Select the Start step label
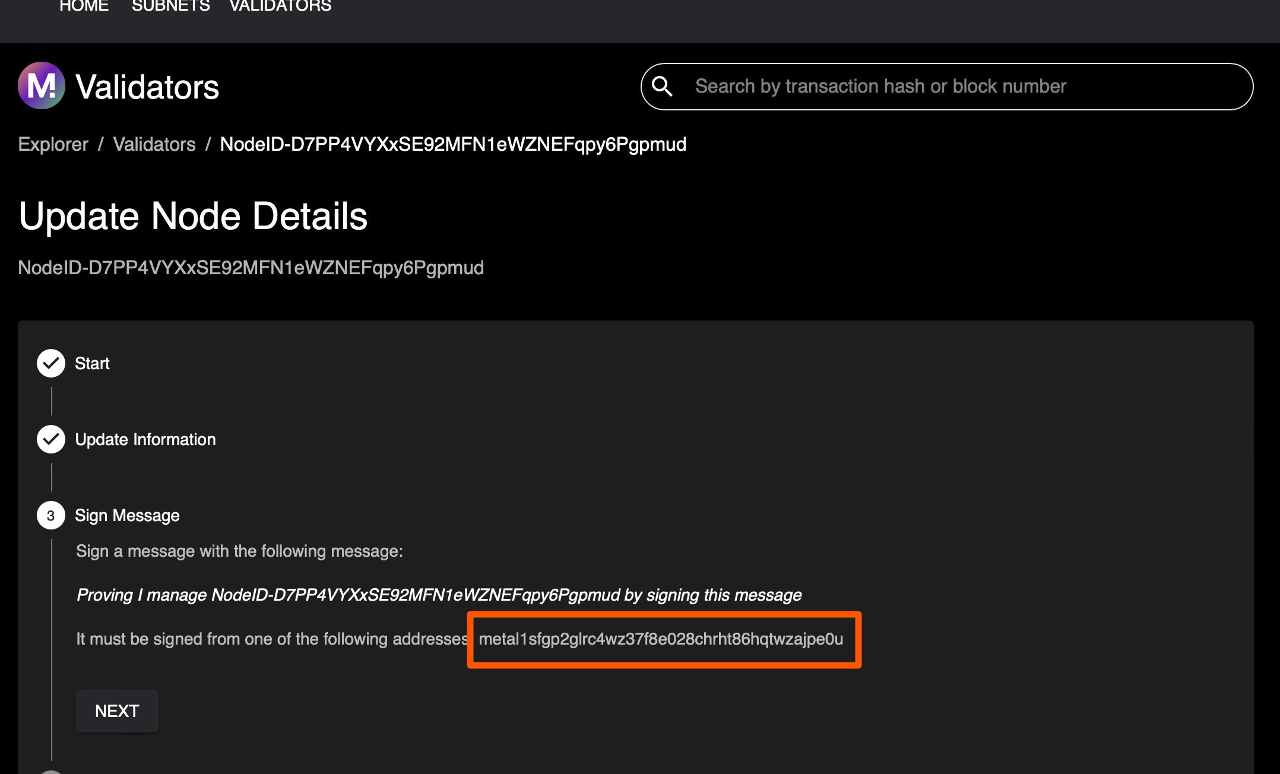This screenshot has width=1280, height=774. click(92, 363)
